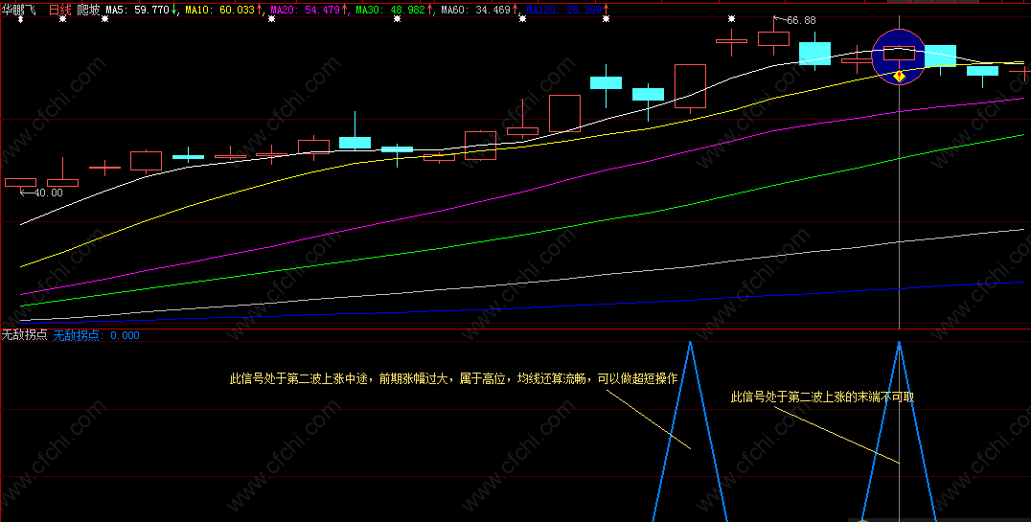This screenshot has width=1031, height=522.
Task: Click the star marker beside the 66.88 candle
Action: 732,19
